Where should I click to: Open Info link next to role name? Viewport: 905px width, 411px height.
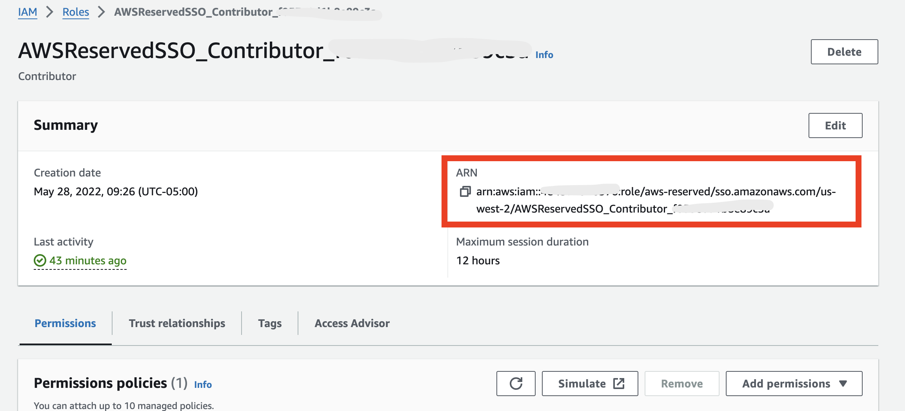click(544, 55)
